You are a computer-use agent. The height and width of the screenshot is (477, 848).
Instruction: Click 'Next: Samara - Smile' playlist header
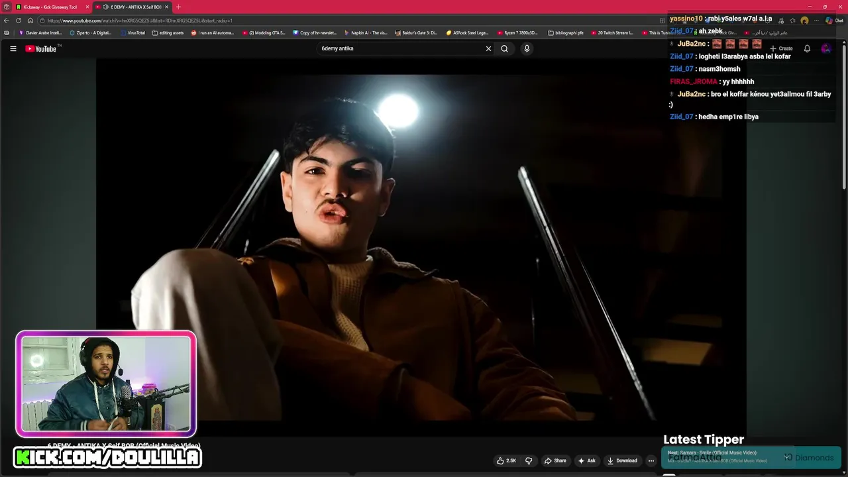(x=712, y=452)
